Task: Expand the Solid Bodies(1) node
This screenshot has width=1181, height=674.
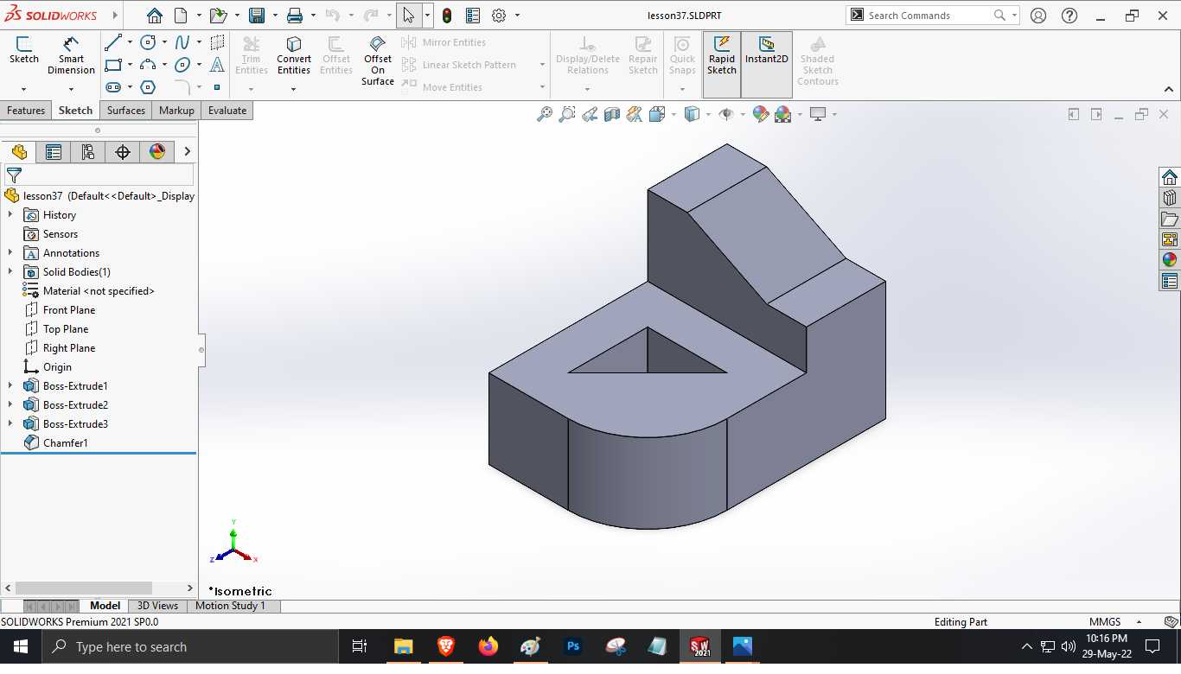Action: coord(10,272)
